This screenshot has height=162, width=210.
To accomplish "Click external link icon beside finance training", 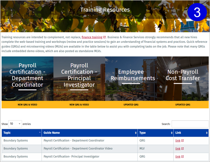I will tap(104, 37).
